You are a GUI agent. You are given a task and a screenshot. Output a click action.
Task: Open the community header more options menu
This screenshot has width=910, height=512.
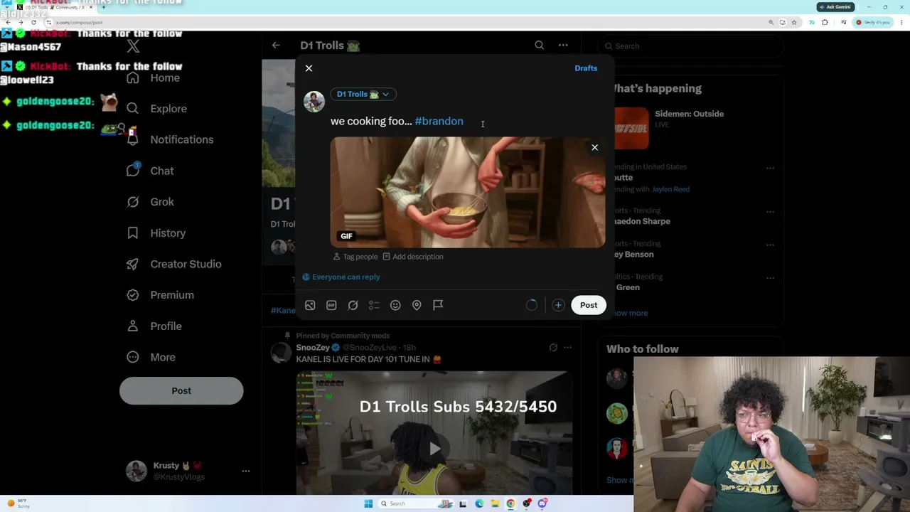click(x=563, y=46)
